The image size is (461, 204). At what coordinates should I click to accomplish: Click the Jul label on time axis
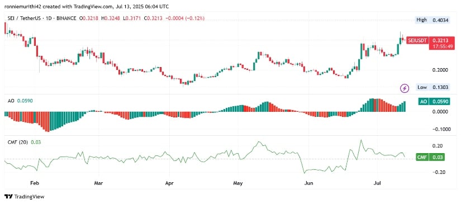tap(377, 183)
